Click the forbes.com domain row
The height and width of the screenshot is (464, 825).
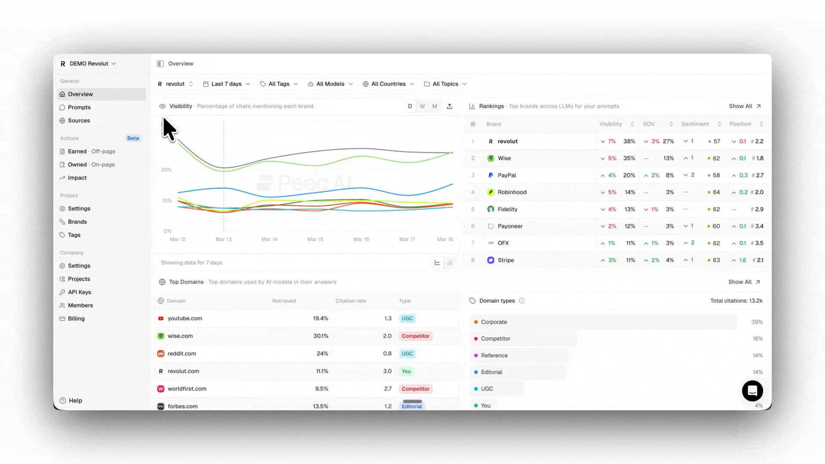click(306, 406)
